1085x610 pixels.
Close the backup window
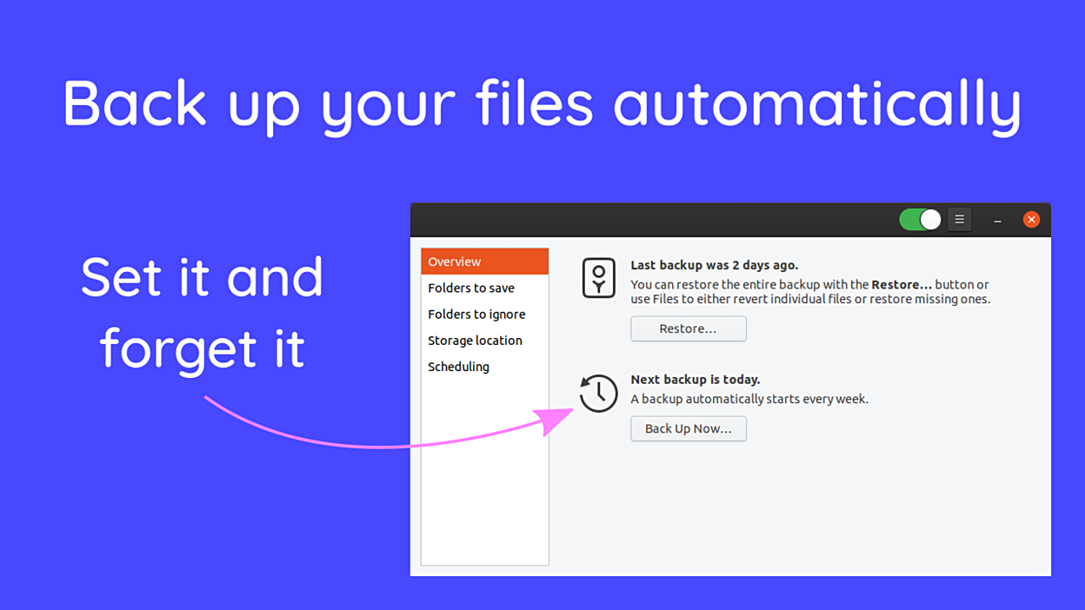pos(1031,220)
